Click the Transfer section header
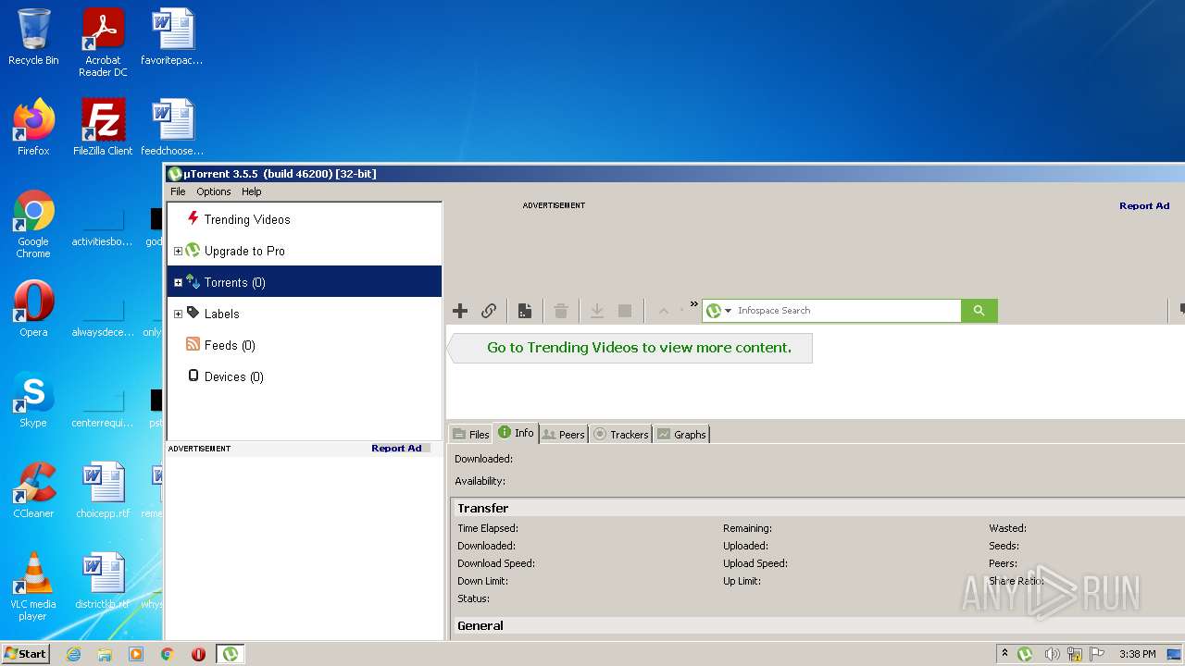This screenshot has height=666, width=1185. point(482,508)
